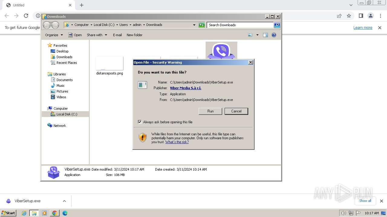Screen dimensions: 387x217
Task: Open Explorer help icon
Action: click(x=274, y=35)
